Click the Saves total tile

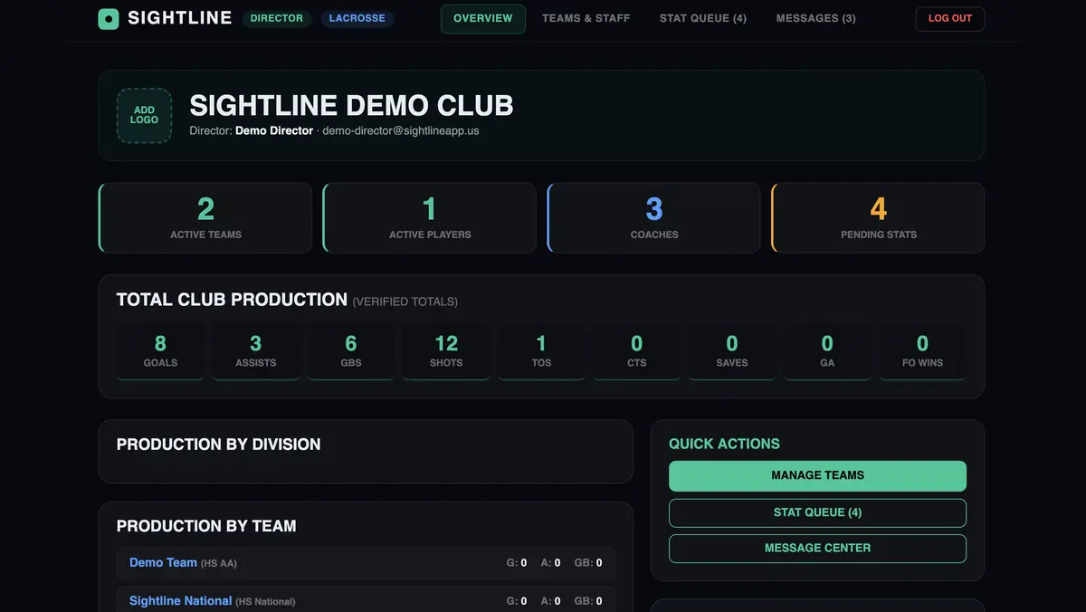tap(732, 351)
